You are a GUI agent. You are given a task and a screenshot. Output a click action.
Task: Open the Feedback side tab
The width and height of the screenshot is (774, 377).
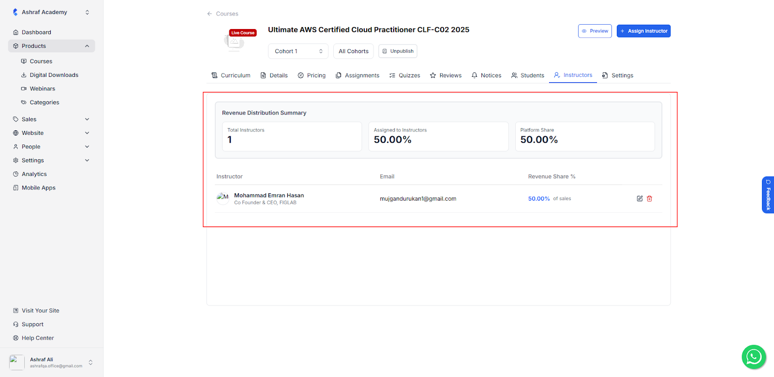point(768,195)
